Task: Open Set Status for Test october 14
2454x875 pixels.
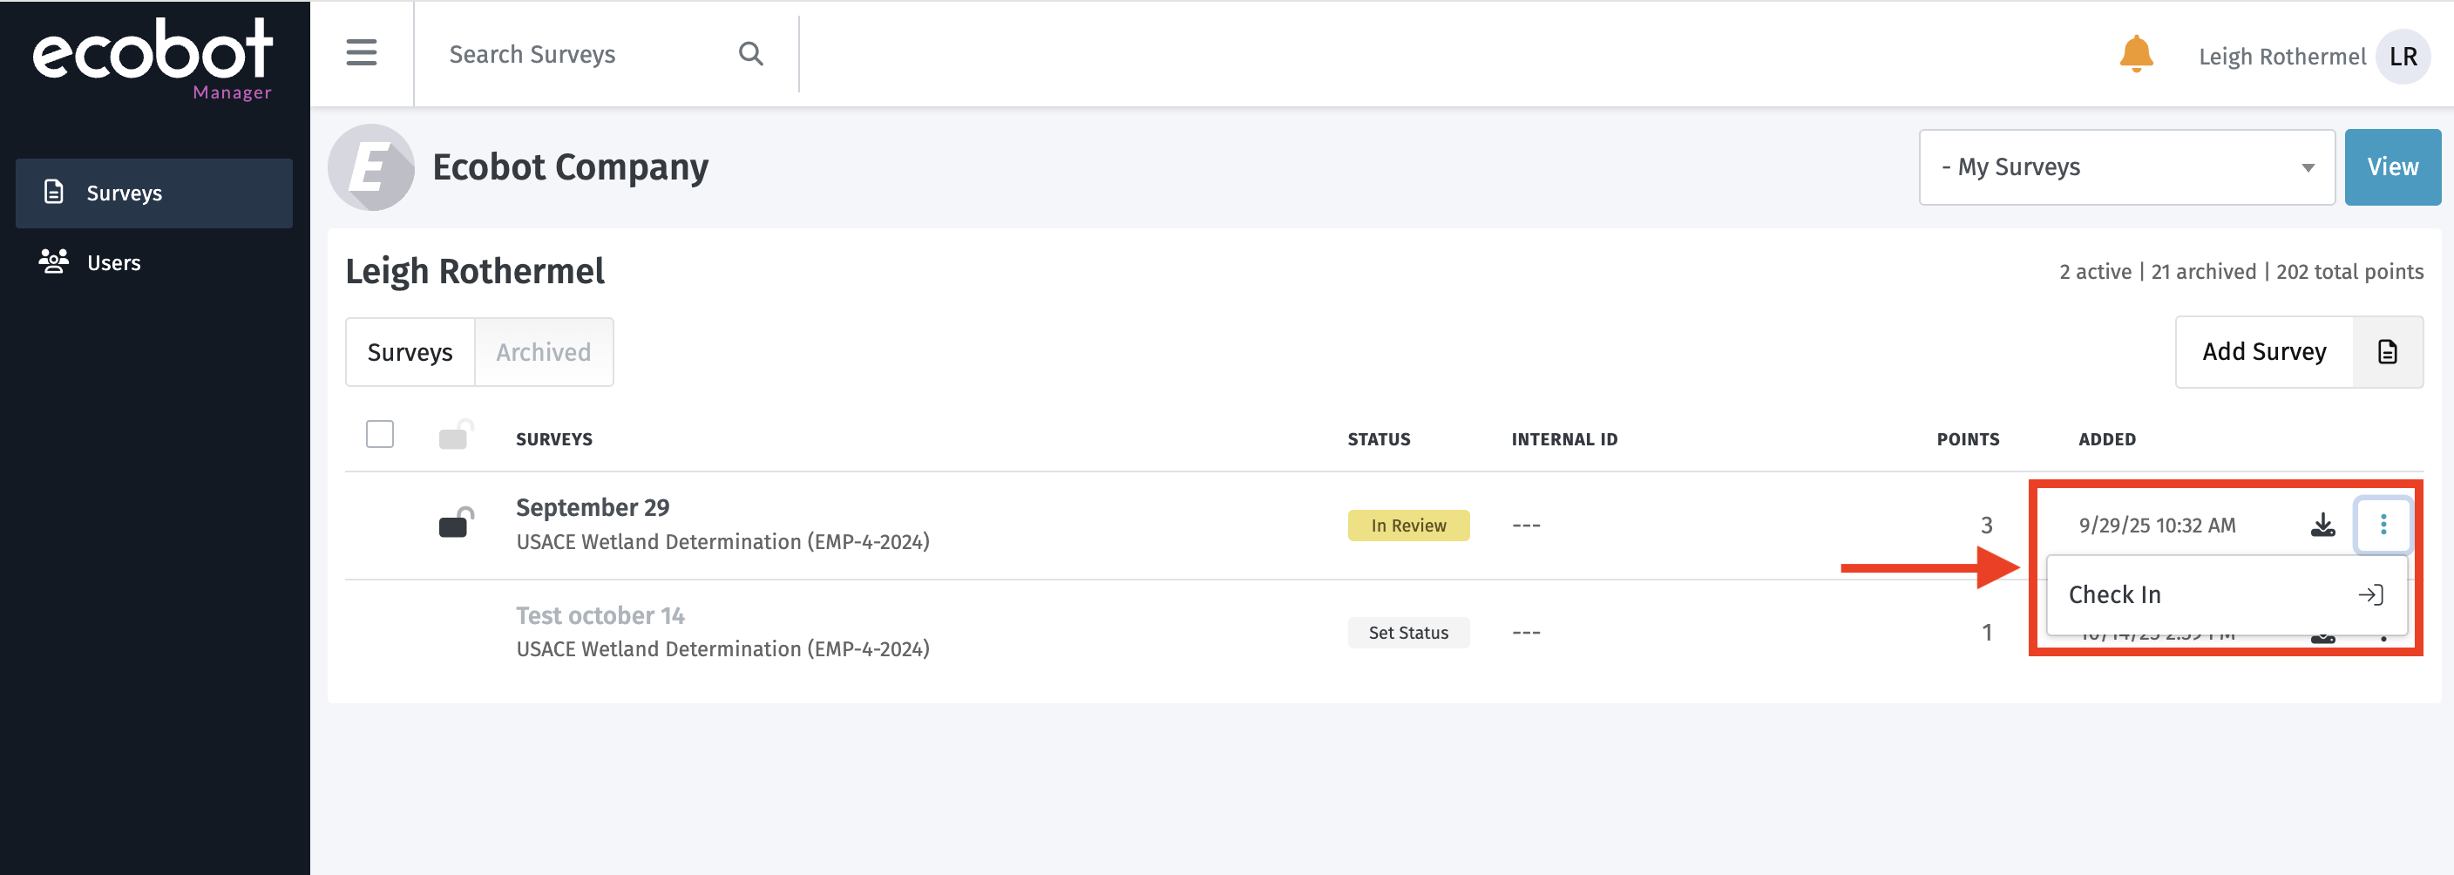Action: (x=1407, y=633)
